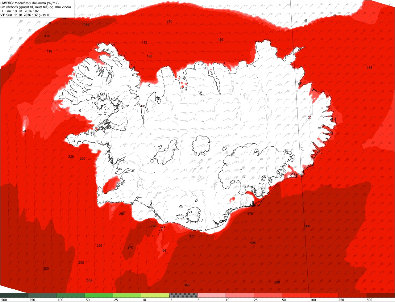Screen dimensions: 395x302
Task: Select the flux value 43 on the map
Action: (142, 106)
